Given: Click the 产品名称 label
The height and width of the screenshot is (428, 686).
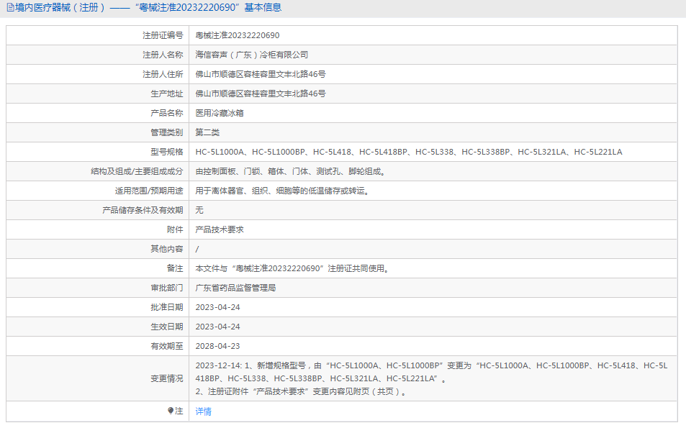Looking at the screenshot, I should pos(167,113).
